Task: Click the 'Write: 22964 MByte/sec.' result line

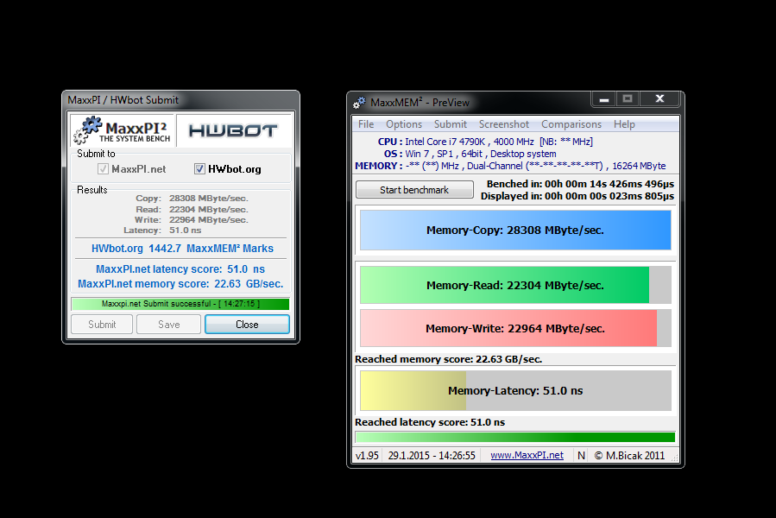Action: (x=191, y=220)
